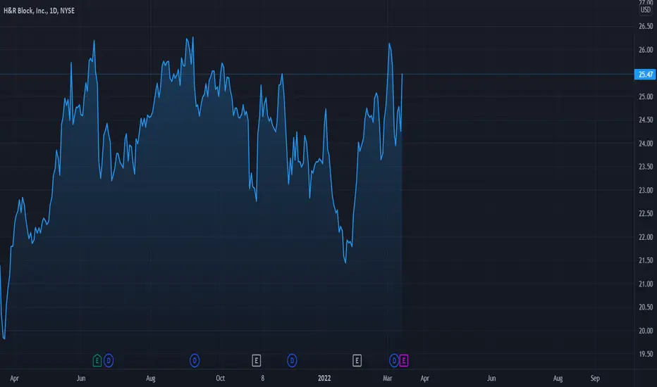
Task: Click the 22.00 price scale label
Action: pyautogui.click(x=646, y=237)
